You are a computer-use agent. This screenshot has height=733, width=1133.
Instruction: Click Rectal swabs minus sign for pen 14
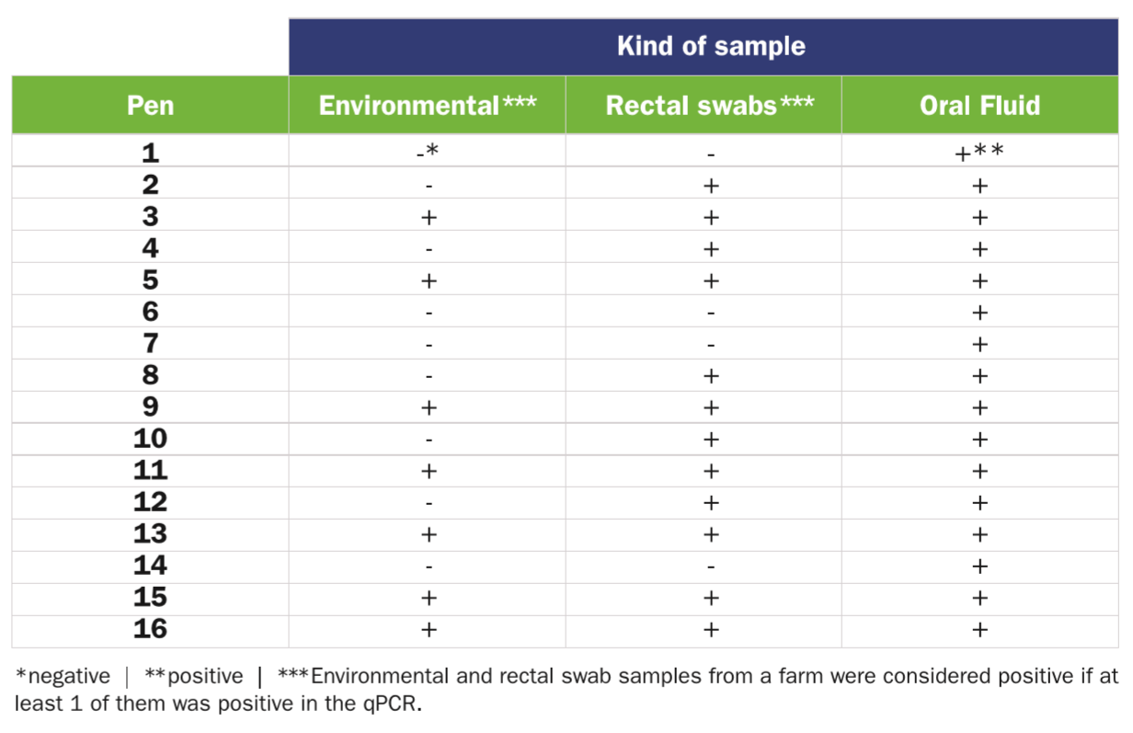click(x=710, y=567)
